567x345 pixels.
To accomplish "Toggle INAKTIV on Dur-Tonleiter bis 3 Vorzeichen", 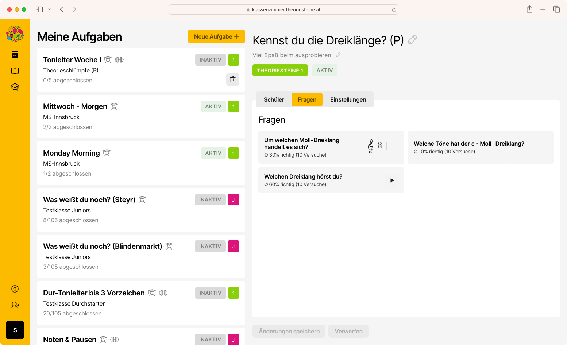I will click(211, 293).
